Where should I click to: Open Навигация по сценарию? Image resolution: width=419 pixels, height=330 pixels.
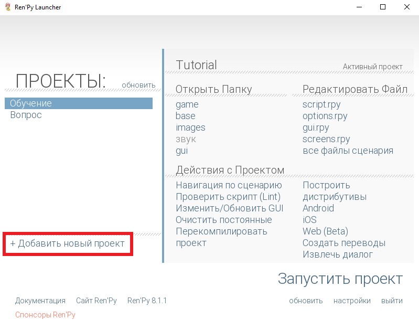[x=229, y=185]
